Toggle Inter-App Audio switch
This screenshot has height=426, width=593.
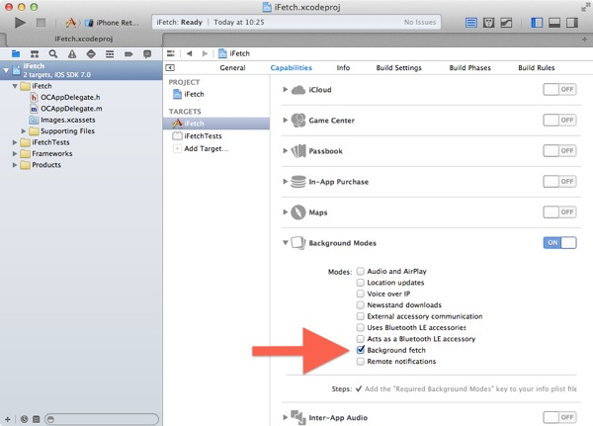559,417
